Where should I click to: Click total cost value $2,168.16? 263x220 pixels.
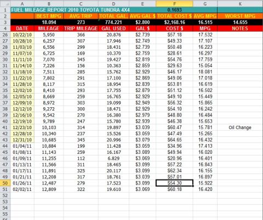[x=174, y=22]
